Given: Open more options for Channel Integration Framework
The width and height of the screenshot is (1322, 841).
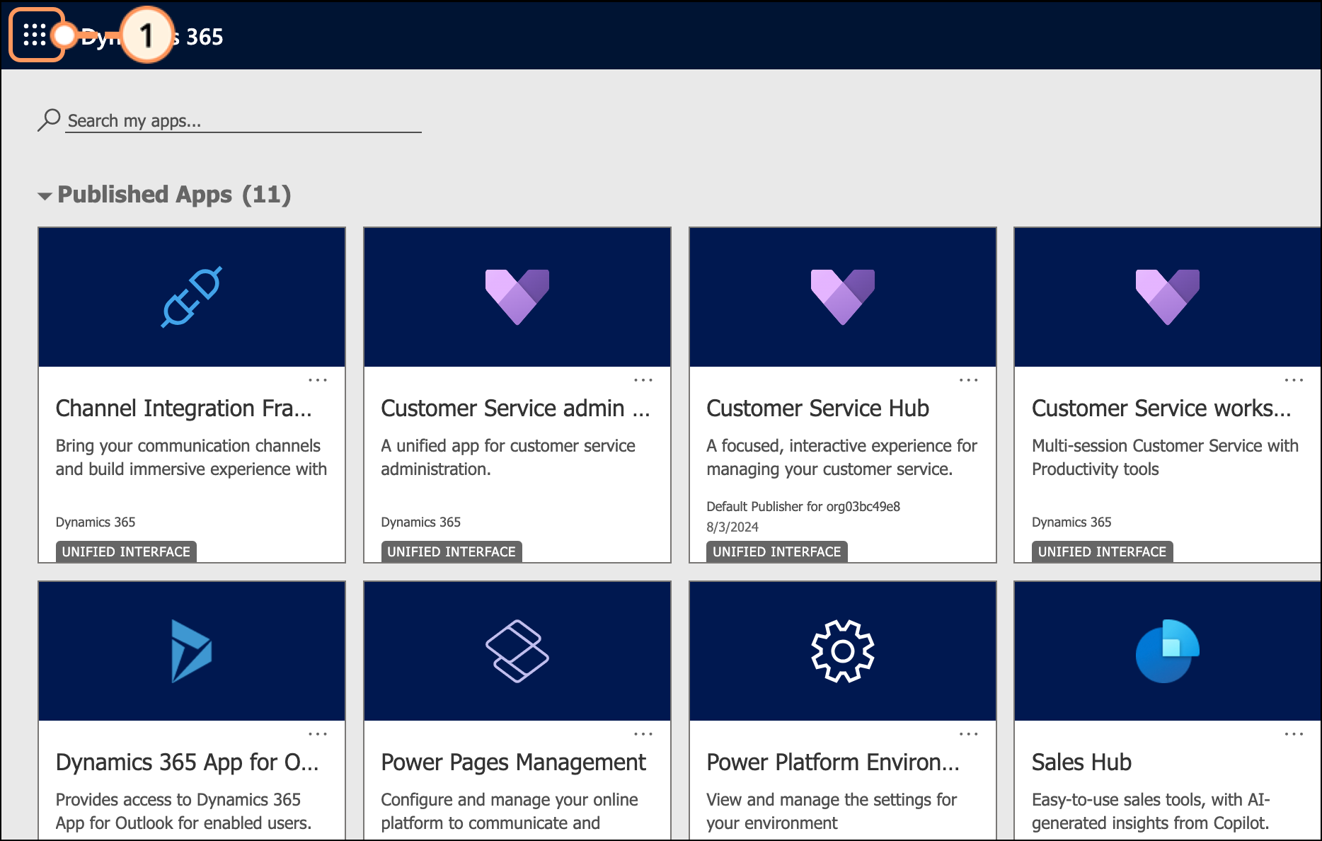Looking at the screenshot, I should pos(318,380).
